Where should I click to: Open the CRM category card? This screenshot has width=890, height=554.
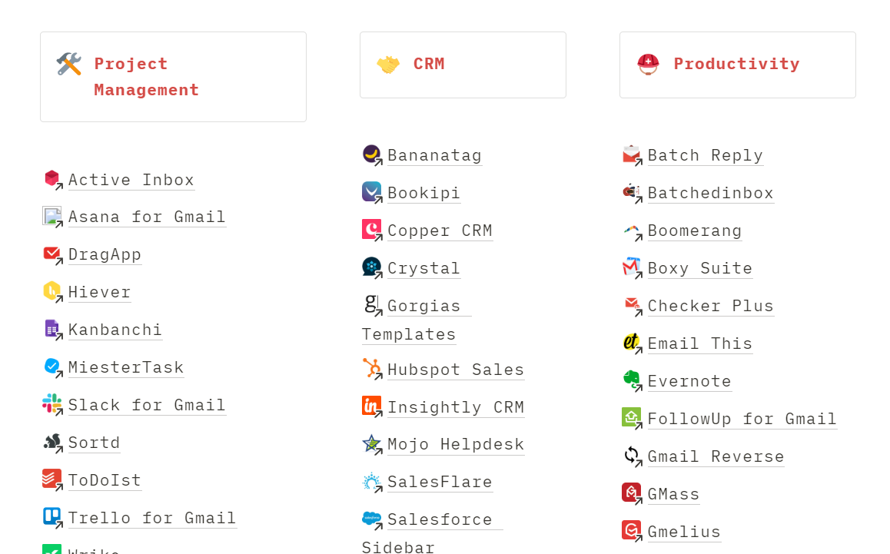462,65
